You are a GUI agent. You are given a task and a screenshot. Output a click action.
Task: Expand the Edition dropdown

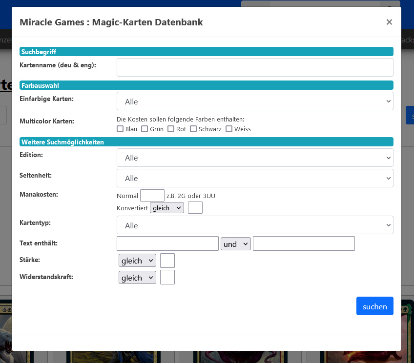tap(255, 158)
